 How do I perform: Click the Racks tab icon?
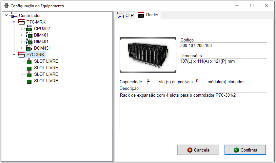point(141,15)
